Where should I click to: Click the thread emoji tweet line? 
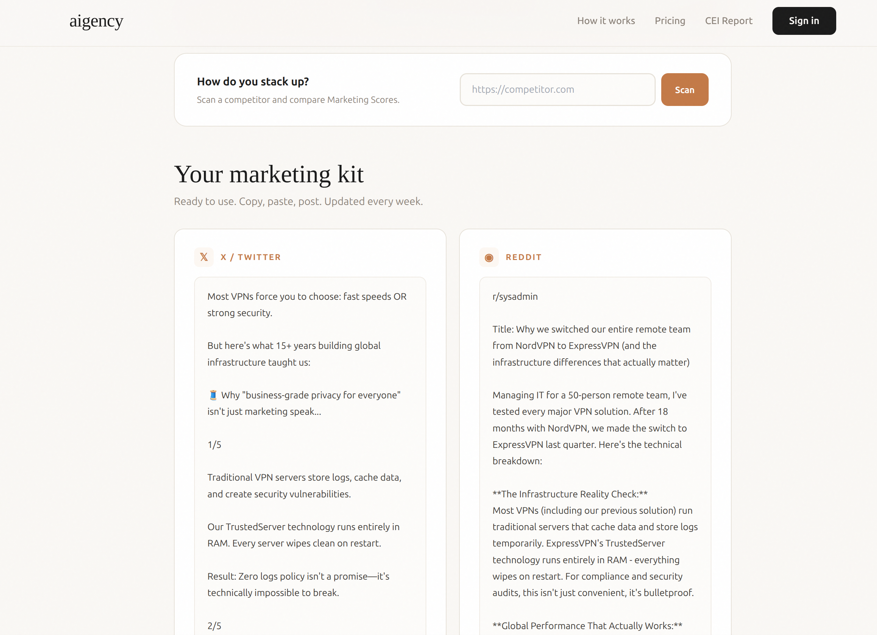coord(304,403)
